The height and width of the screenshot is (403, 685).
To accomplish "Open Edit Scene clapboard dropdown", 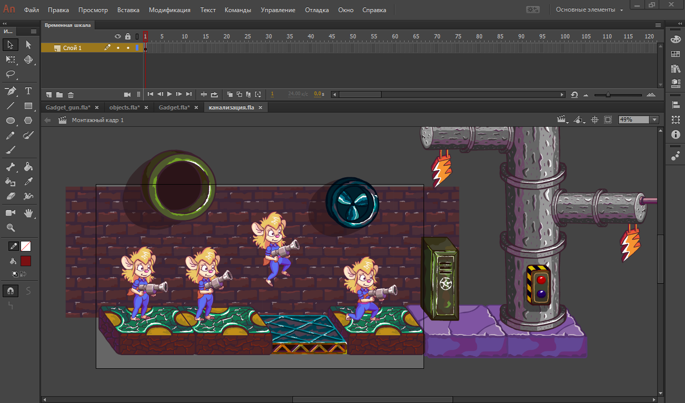I will coord(563,120).
